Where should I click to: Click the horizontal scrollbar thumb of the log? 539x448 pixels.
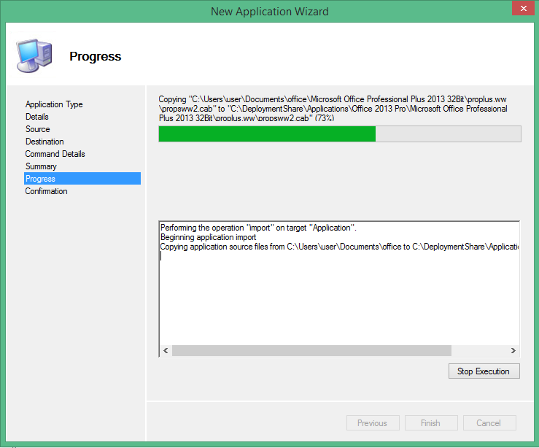tap(311, 351)
